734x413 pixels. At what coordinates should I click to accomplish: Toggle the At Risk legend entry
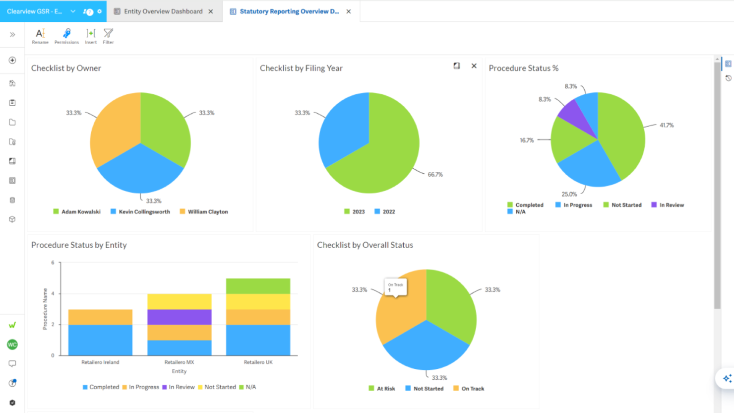[x=382, y=389]
